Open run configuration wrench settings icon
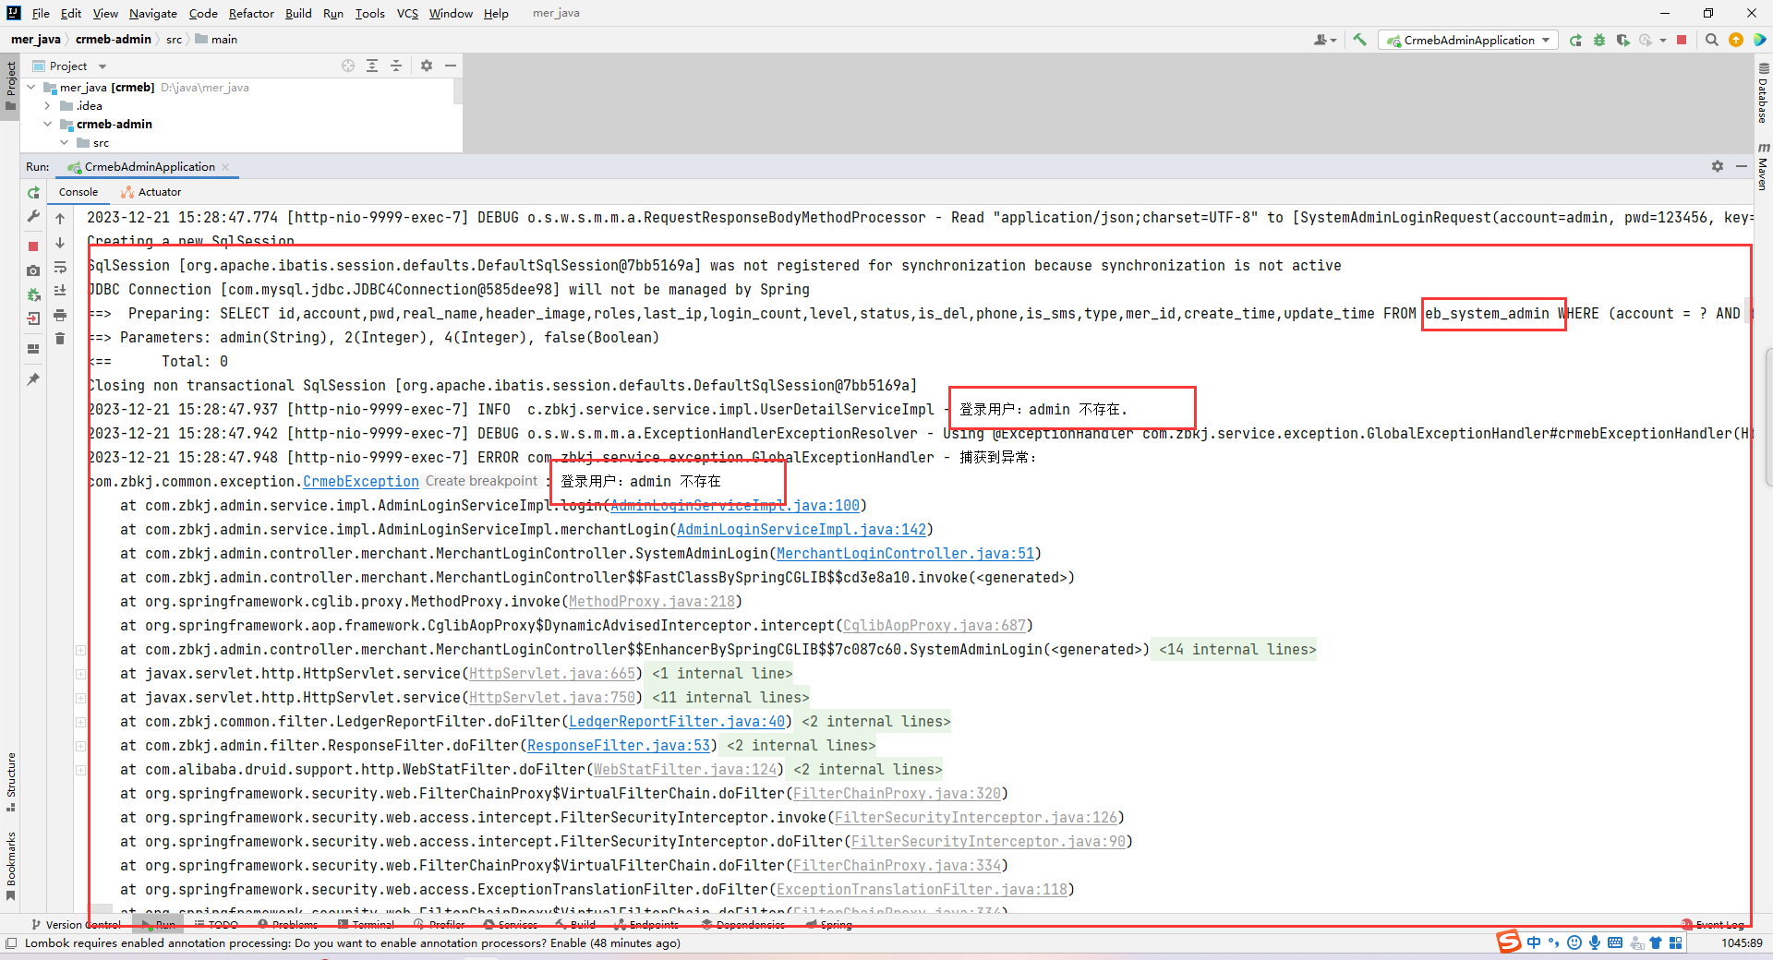The width and height of the screenshot is (1773, 960). click(33, 216)
